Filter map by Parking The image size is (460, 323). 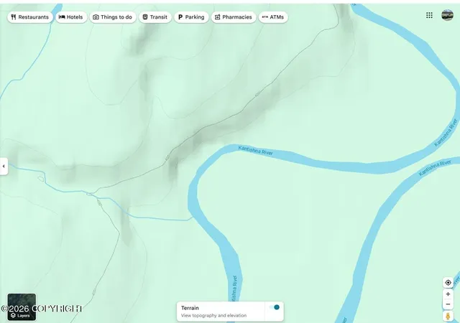[x=191, y=17]
